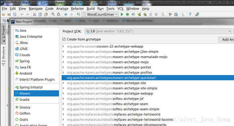Select the maven-archetype-site archetype row
This screenshot has height=126, width=234.
click(148, 83)
